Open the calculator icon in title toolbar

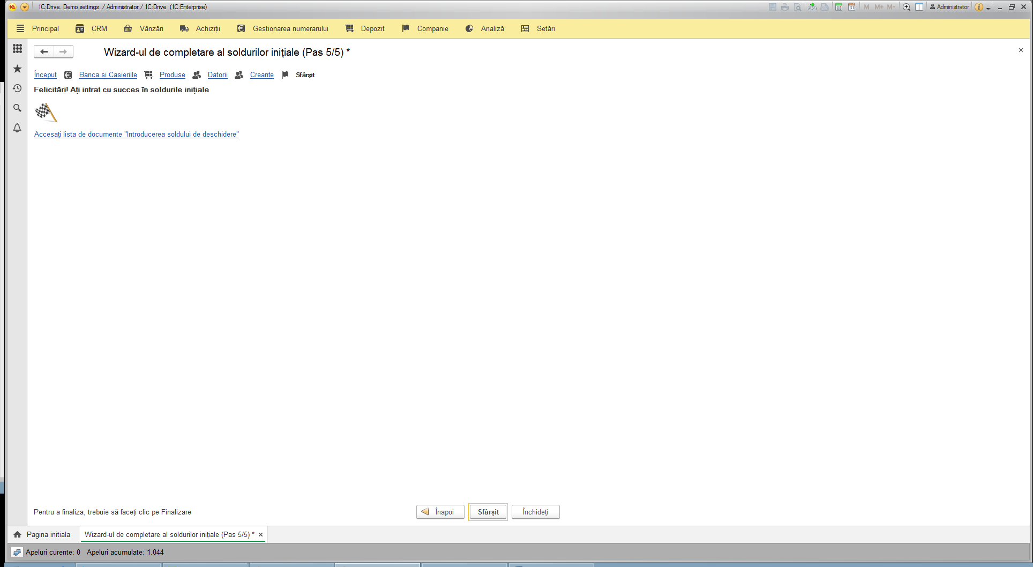(839, 7)
